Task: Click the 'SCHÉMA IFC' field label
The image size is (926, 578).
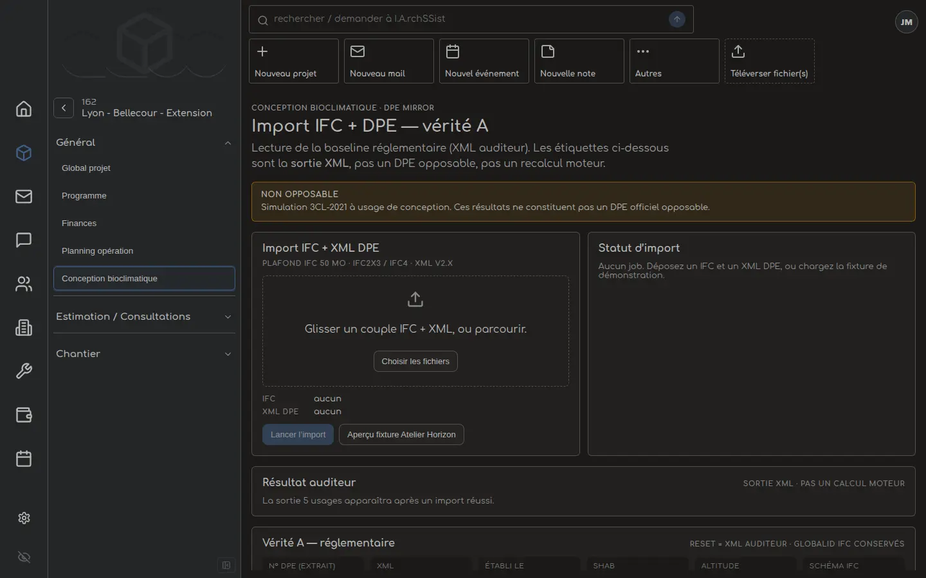Action: 834,566
